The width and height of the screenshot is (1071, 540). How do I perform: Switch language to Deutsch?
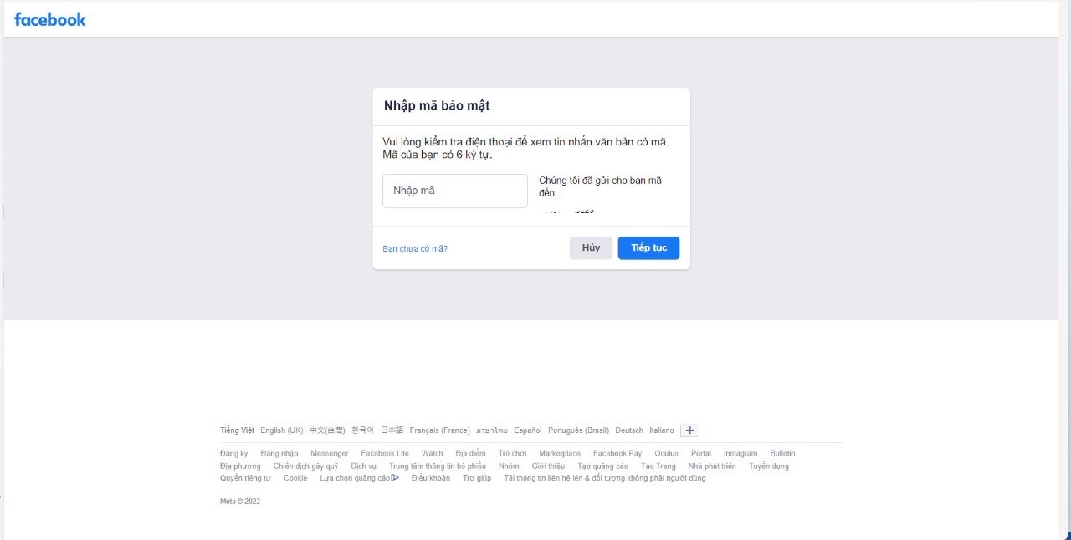pyautogui.click(x=629, y=430)
